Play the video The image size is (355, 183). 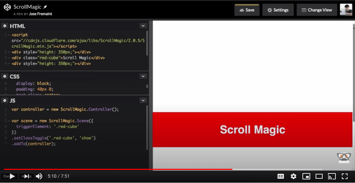12,176
